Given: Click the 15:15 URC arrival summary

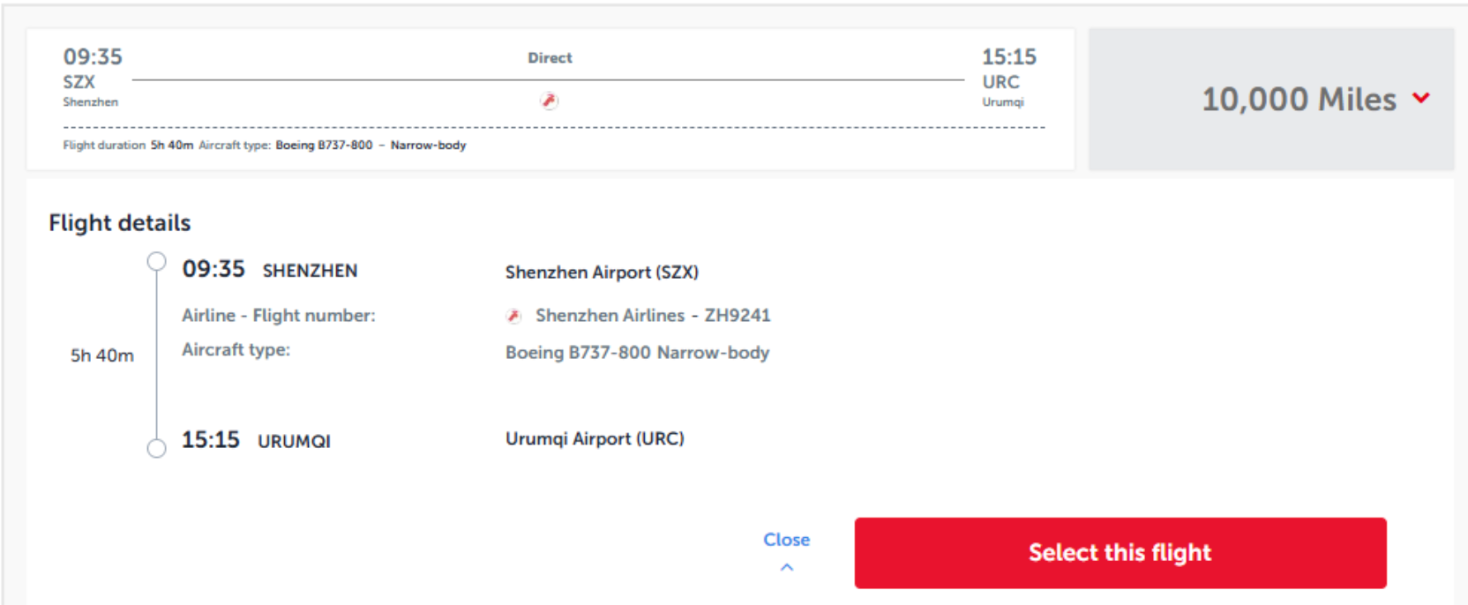Looking at the screenshot, I should 1009,78.
